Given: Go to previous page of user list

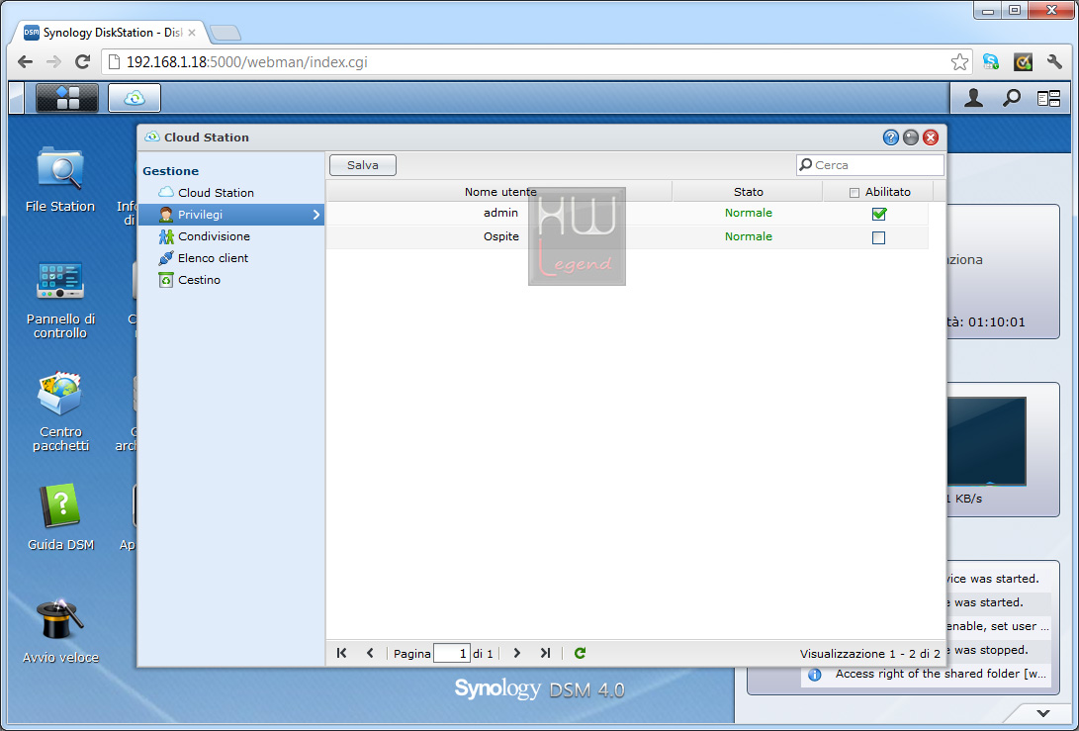Looking at the screenshot, I should (x=370, y=653).
